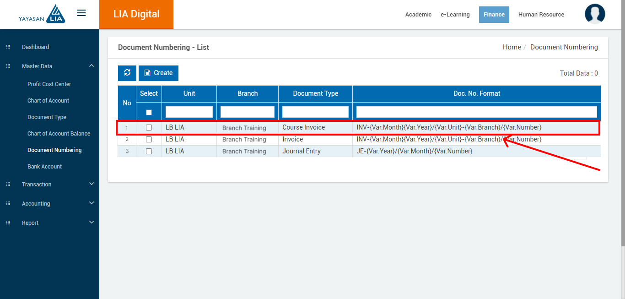Screen dimensions: 625x299
Task: Toggle the select-all checkbox in header
Action: 149,112
